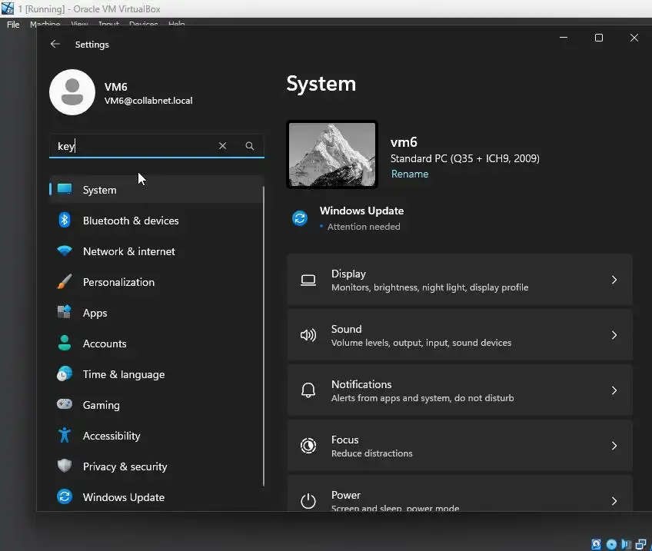The height and width of the screenshot is (551, 652).
Task: Go to Time & language settings
Action: 156,374
